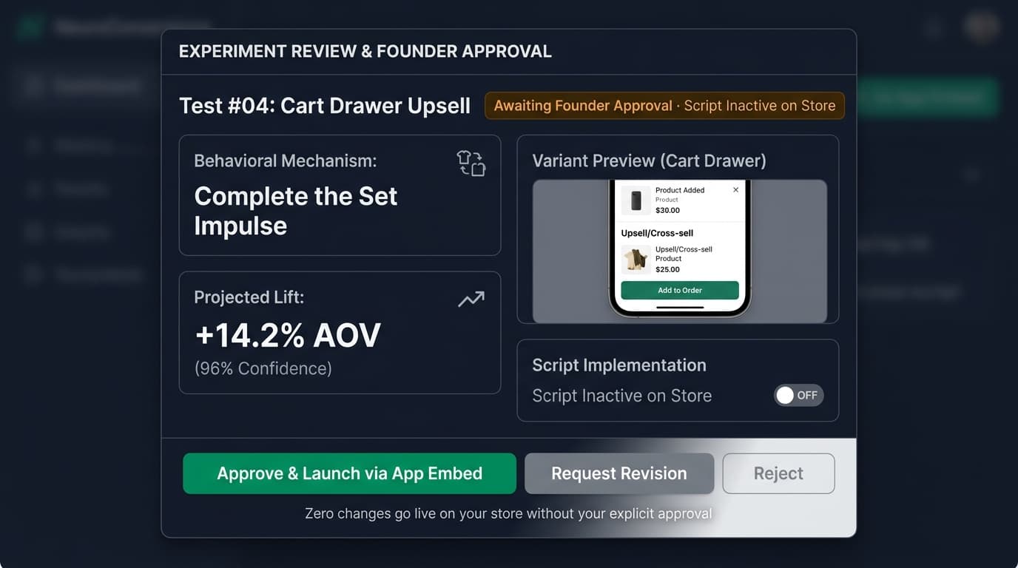The width and height of the screenshot is (1018, 568).
Task: Click the product swap icon in Behavioral Mechanism card
Action: [x=471, y=163]
